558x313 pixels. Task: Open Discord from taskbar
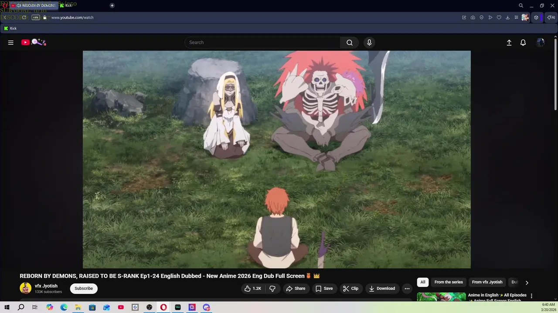[x=206, y=307]
